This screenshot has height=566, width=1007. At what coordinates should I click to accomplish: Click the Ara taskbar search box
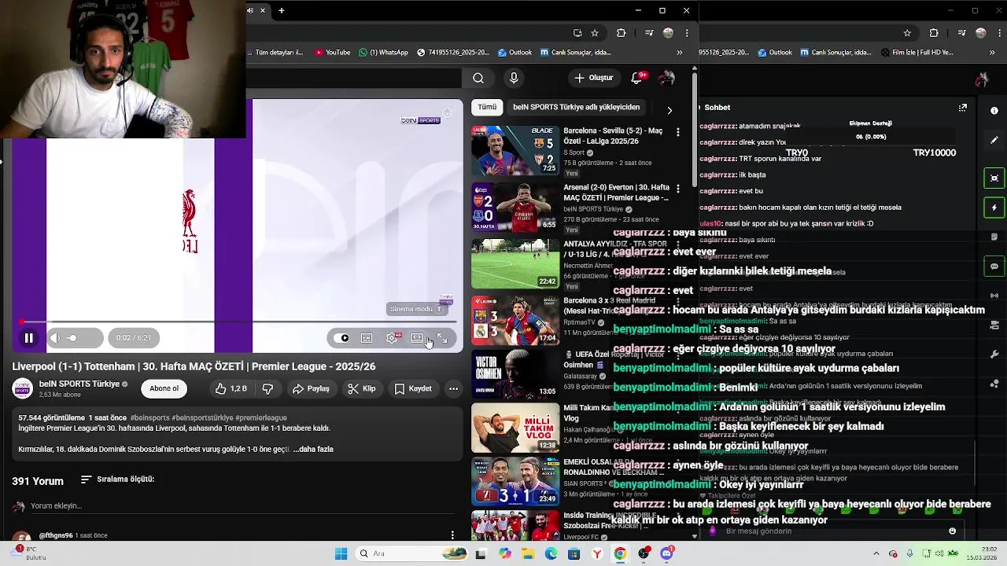(x=410, y=554)
